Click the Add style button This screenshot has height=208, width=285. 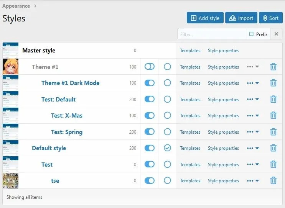point(205,18)
